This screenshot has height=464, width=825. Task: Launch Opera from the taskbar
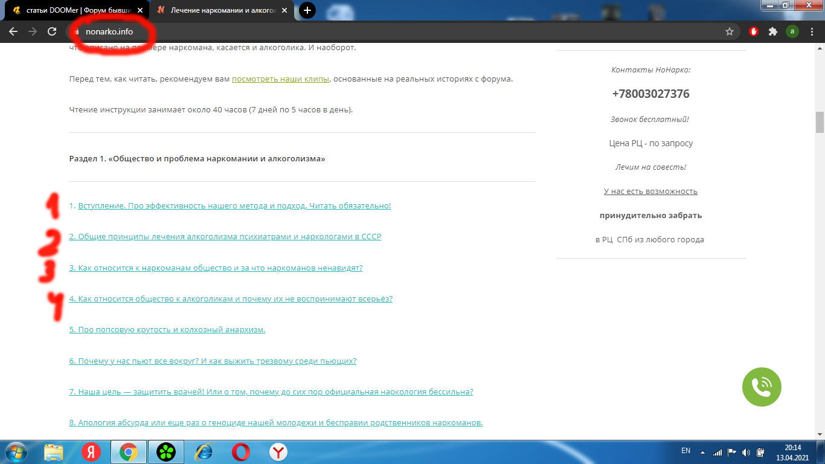241,451
